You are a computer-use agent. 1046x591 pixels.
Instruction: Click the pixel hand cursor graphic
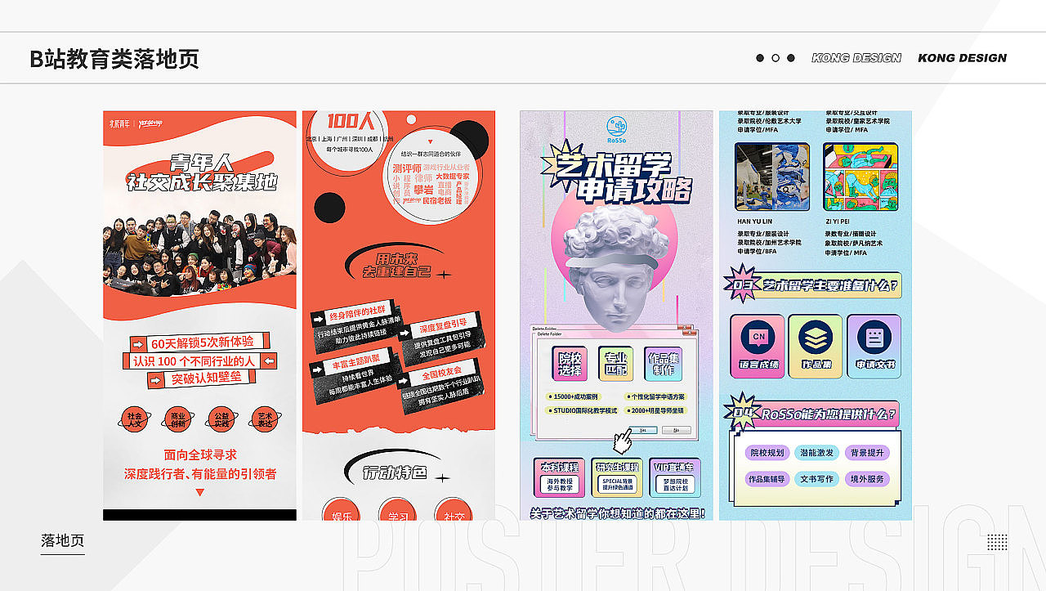click(x=624, y=440)
